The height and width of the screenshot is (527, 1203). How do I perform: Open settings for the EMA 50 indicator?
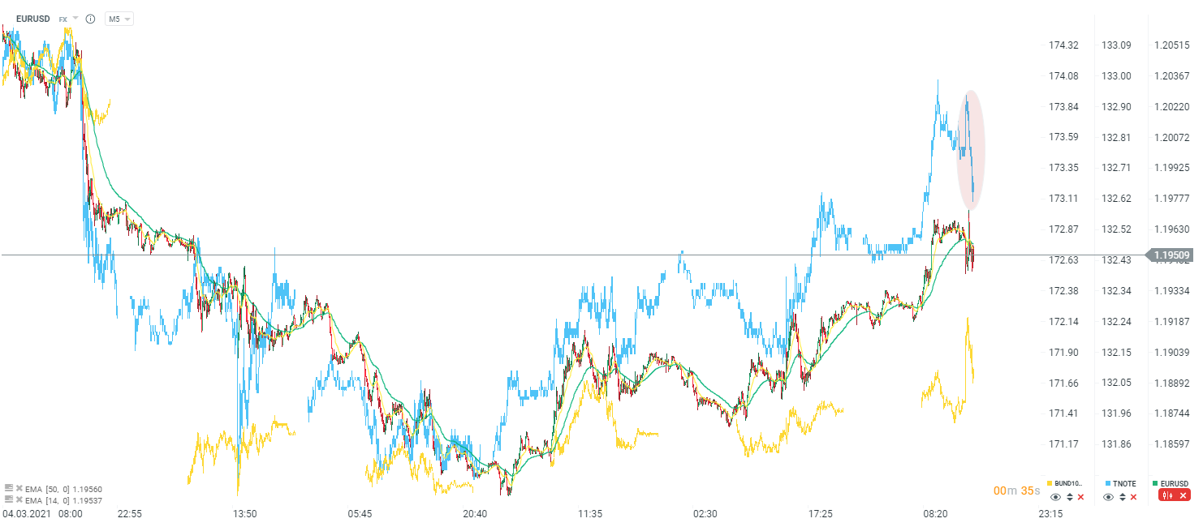pos(10,489)
